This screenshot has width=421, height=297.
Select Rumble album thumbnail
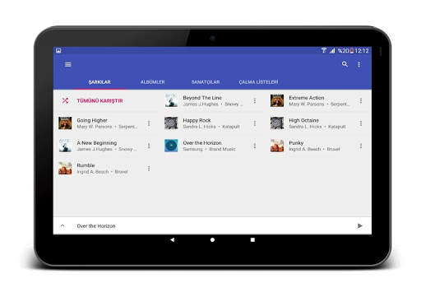(x=65, y=168)
